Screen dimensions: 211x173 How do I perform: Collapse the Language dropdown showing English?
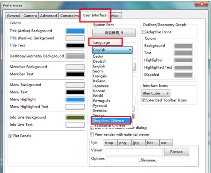(x=112, y=50)
